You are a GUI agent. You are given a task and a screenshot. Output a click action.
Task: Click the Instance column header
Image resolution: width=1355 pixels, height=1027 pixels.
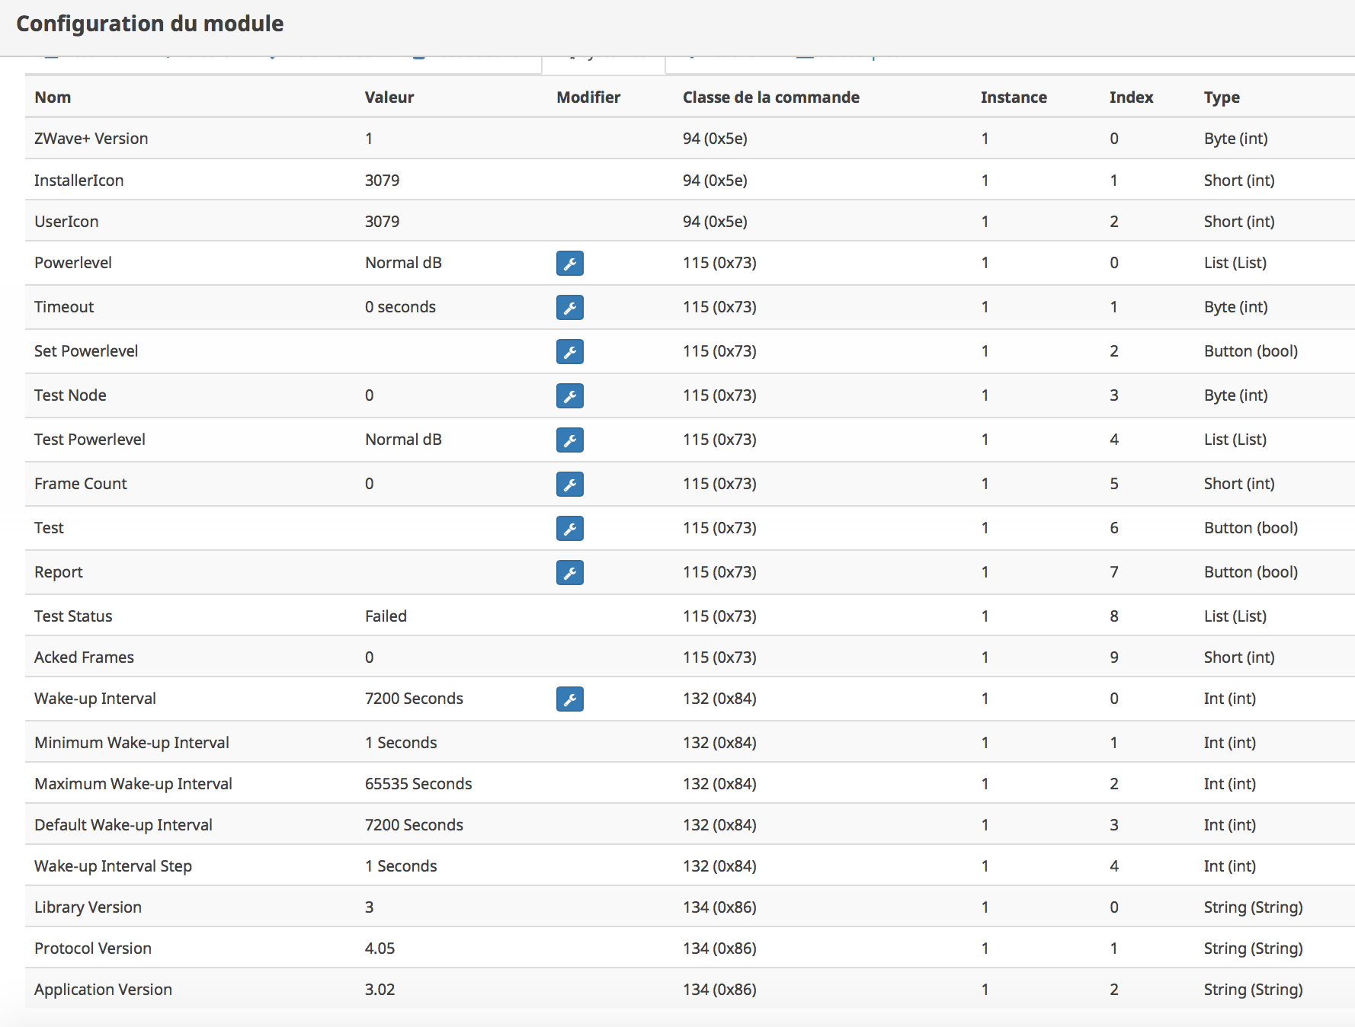[1014, 98]
